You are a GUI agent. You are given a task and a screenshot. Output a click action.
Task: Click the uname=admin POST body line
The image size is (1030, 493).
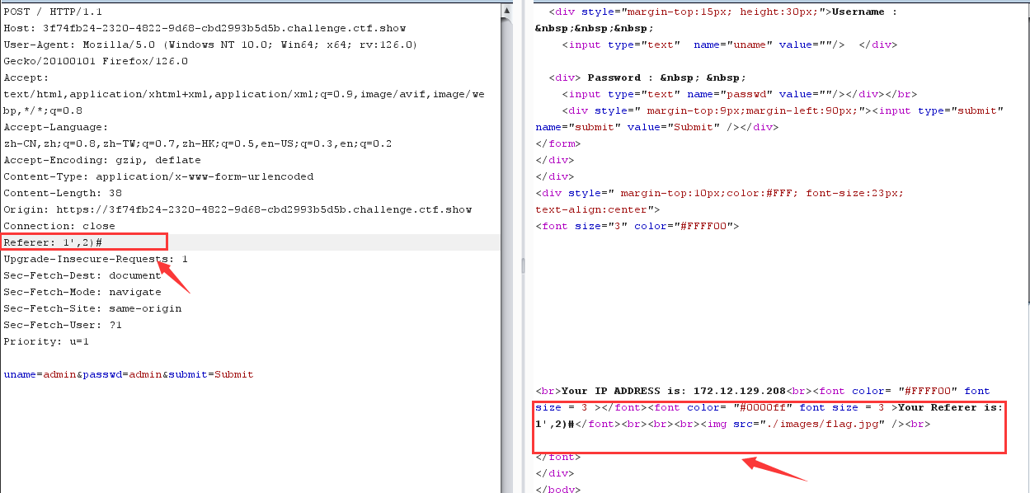pos(128,374)
